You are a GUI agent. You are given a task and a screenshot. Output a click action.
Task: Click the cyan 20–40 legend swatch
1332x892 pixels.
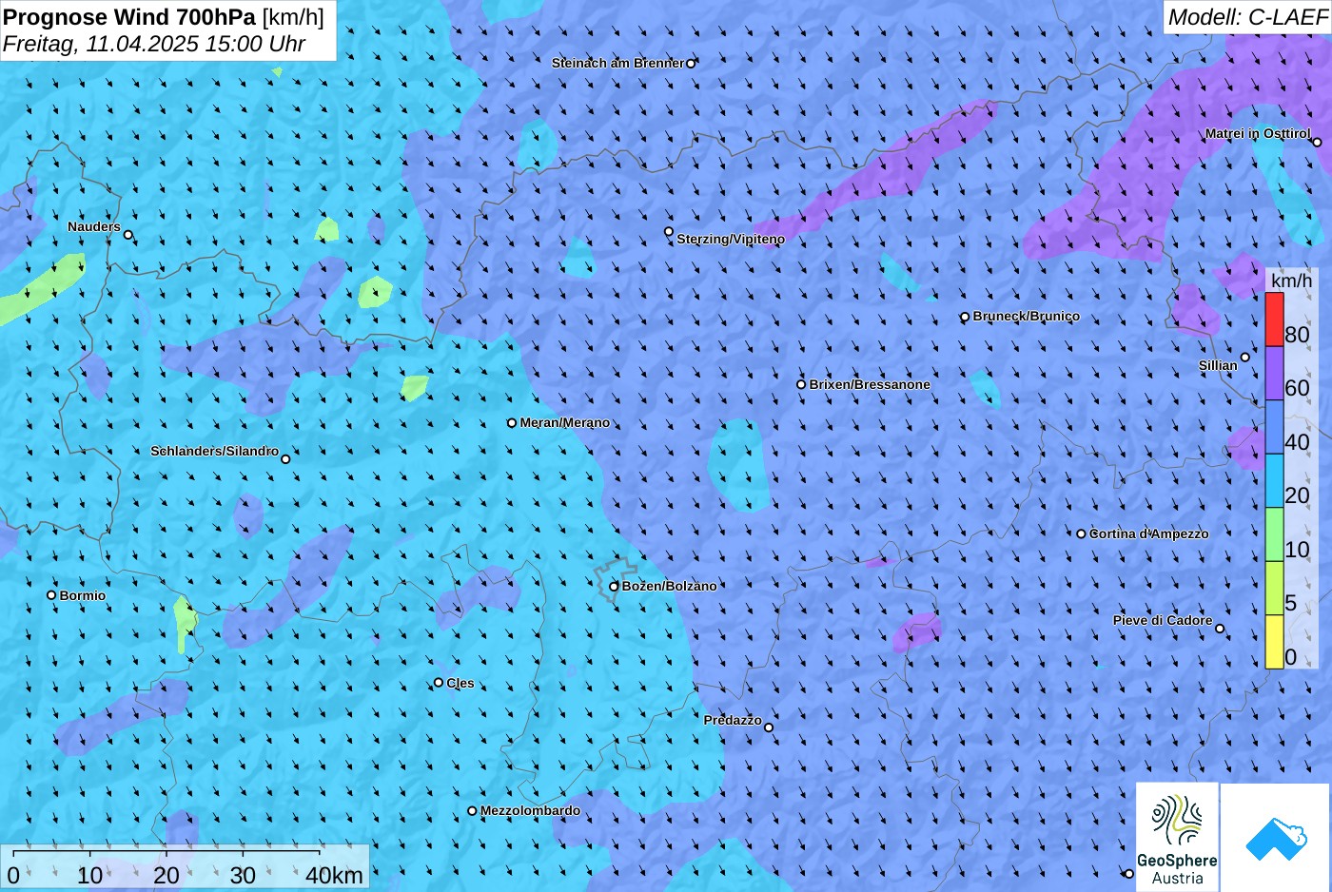(1274, 480)
